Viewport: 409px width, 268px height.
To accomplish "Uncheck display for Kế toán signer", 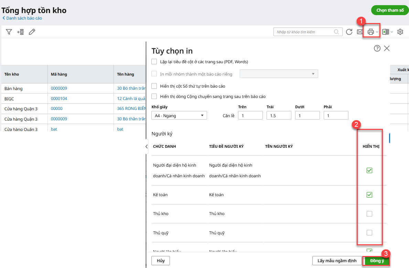I will coord(369,195).
